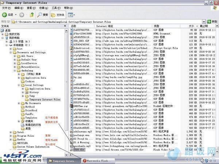Select the RECYCLER folder icon
Image resolution: width=219 pixels, height=164 pixels.
(x=15, y=143)
